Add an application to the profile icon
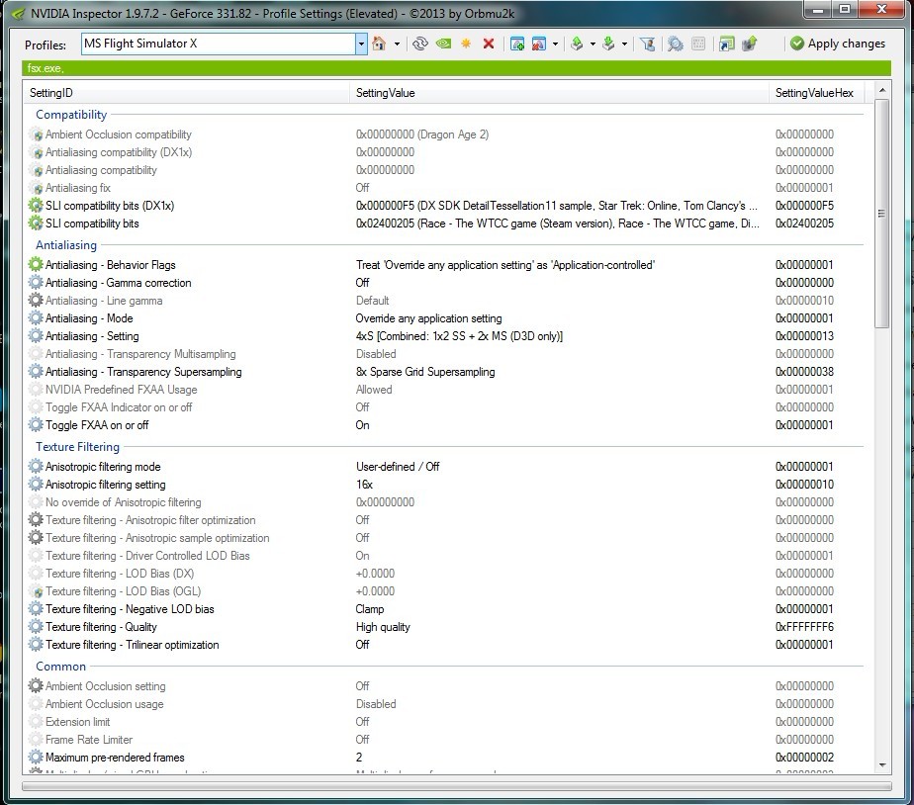This screenshot has width=914, height=805. pos(517,44)
